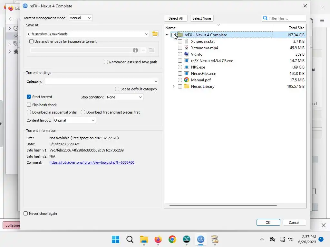Cancel adding the torrent
330x247 pixels.
click(294, 223)
